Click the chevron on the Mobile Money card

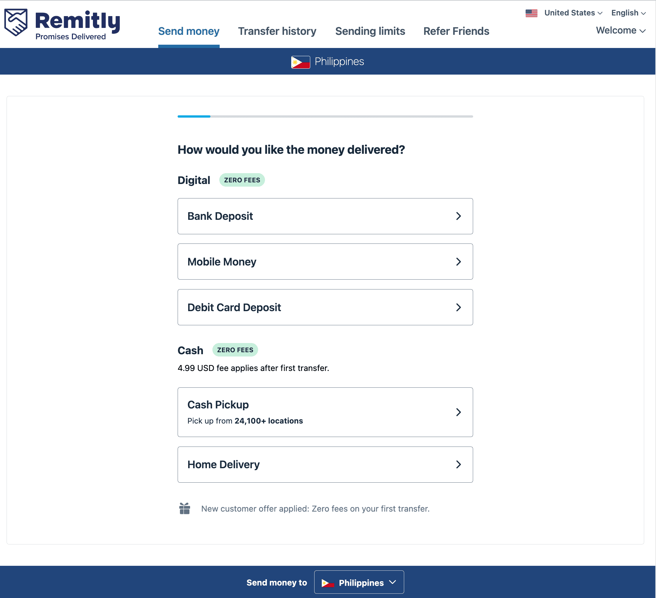point(459,262)
